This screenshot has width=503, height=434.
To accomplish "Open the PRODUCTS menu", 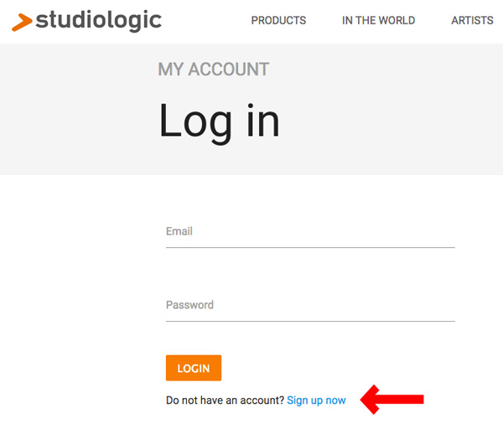I will [x=278, y=20].
